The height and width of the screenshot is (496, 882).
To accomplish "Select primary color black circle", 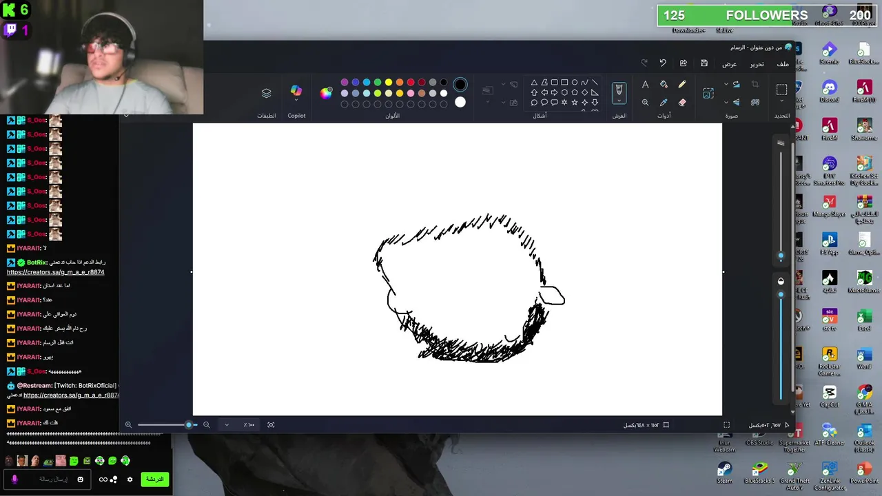I will coord(460,85).
